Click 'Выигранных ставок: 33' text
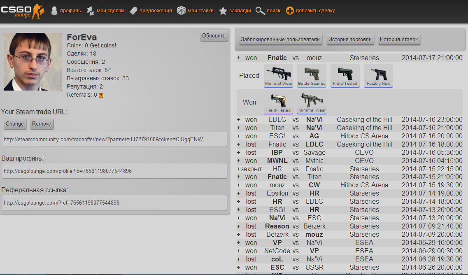The height and width of the screenshot is (275, 468). [98, 79]
